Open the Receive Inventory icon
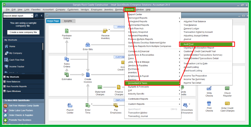 click(x=105, y=31)
